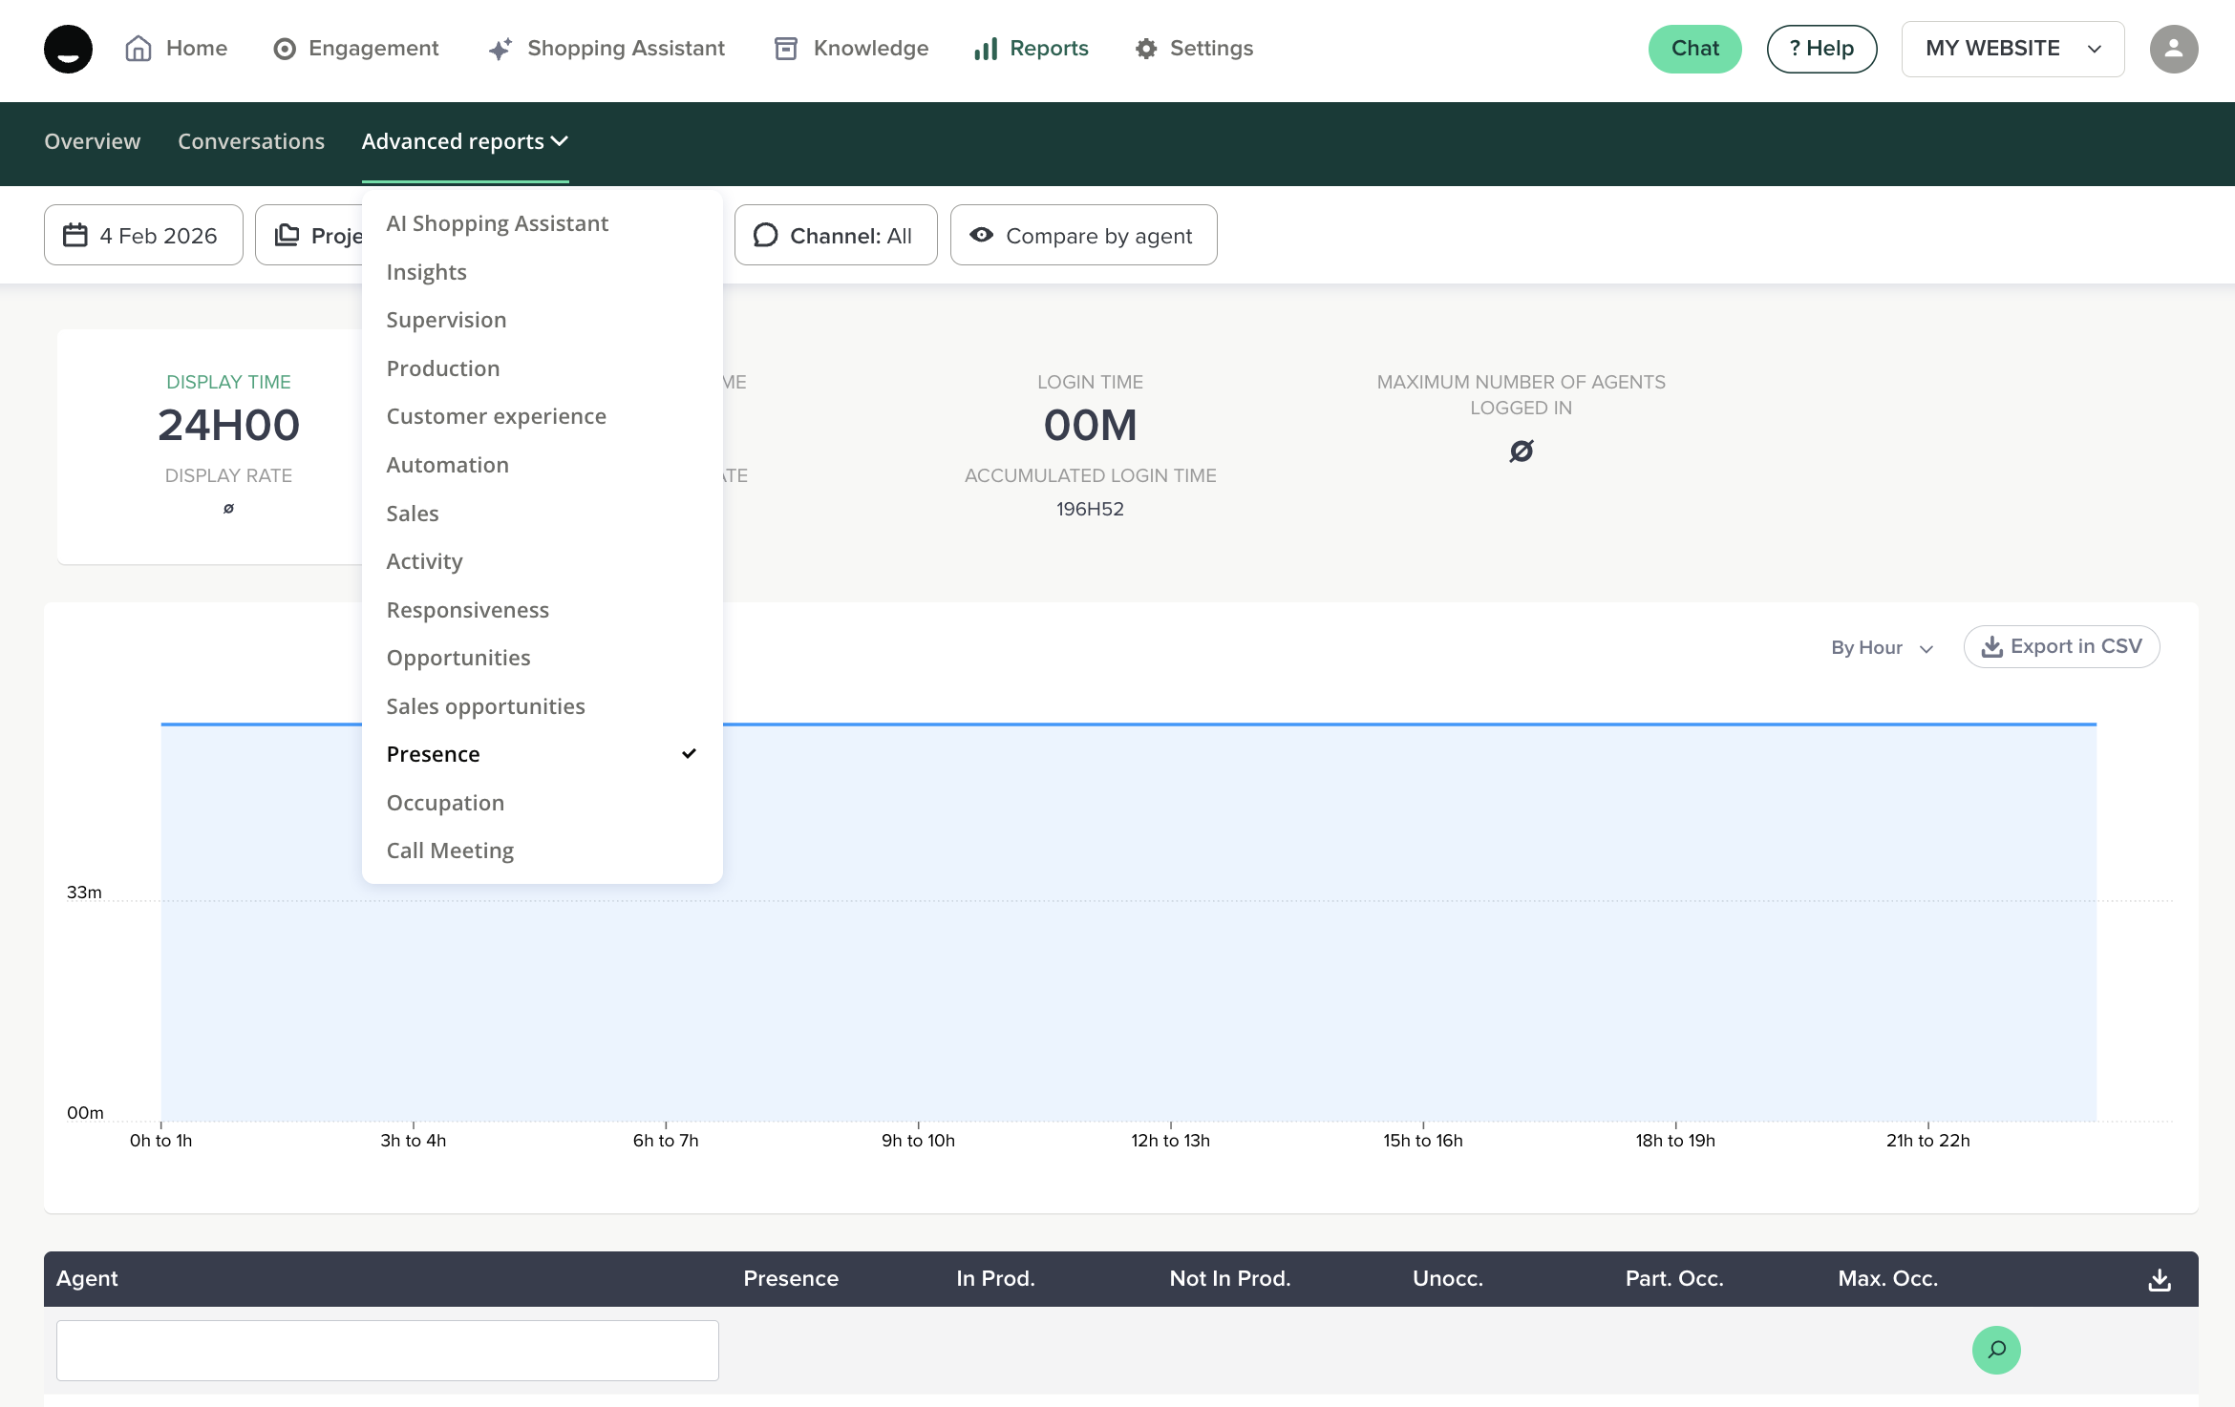Switch to the Conversations tab
The width and height of the screenshot is (2235, 1407).
[x=251, y=141]
